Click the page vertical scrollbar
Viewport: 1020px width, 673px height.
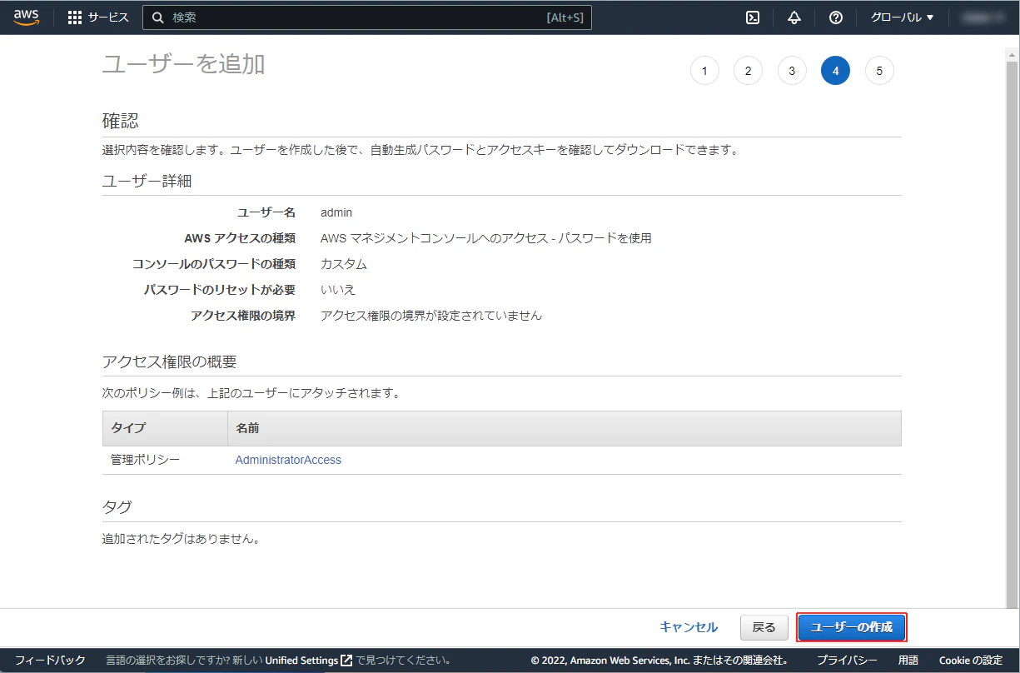pos(1013,333)
